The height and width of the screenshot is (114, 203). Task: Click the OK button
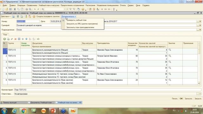181,98
